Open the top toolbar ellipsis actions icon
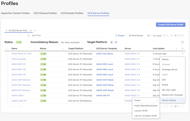Viewport: 190px width, 121px height. 7,36
